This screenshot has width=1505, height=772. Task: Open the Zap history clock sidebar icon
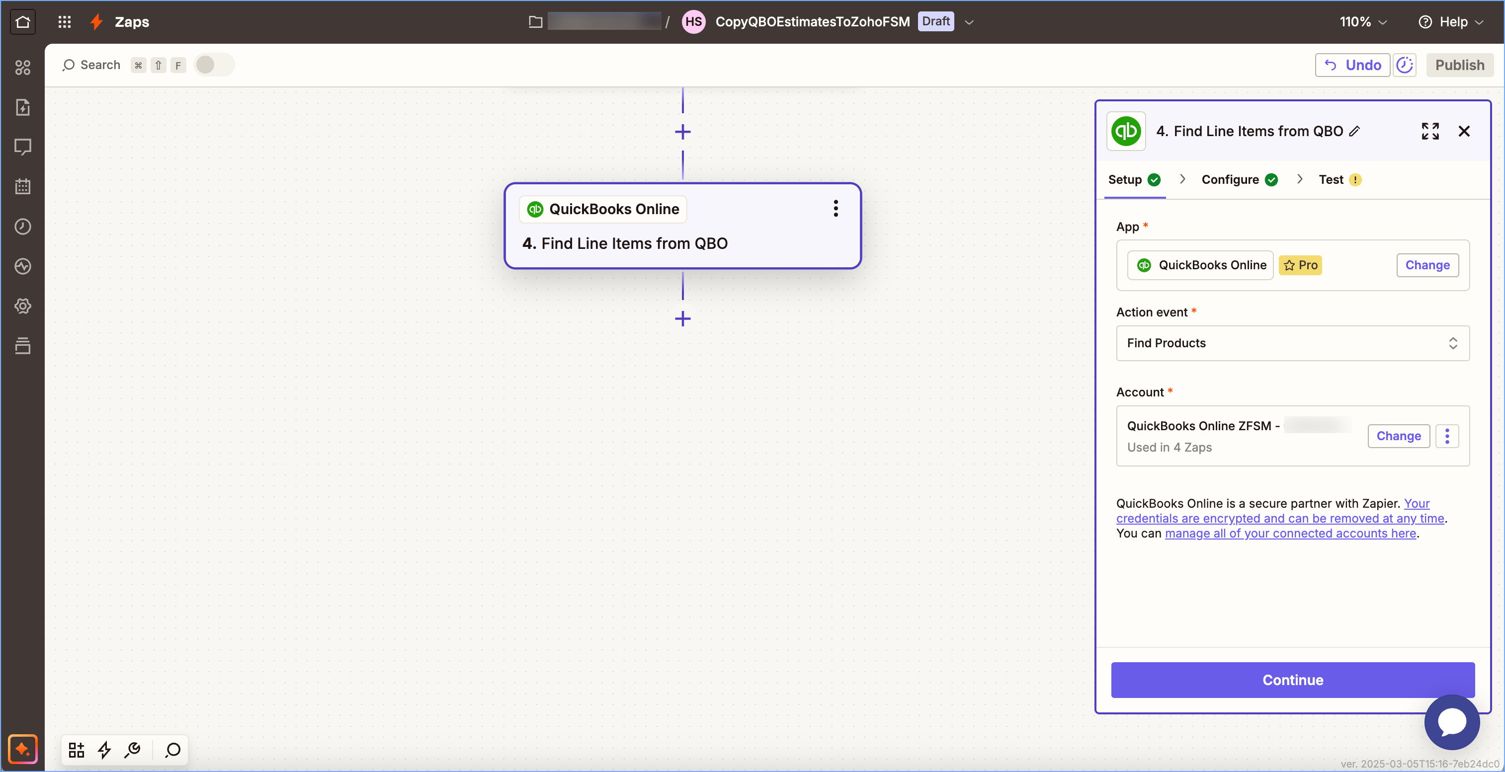tap(23, 227)
